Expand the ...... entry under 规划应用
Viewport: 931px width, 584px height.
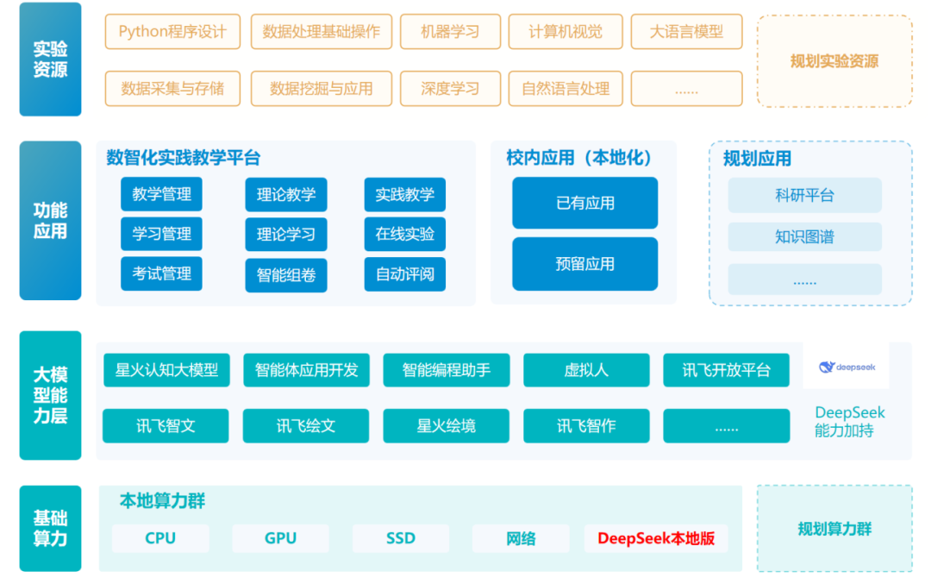[x=804, y=279]
